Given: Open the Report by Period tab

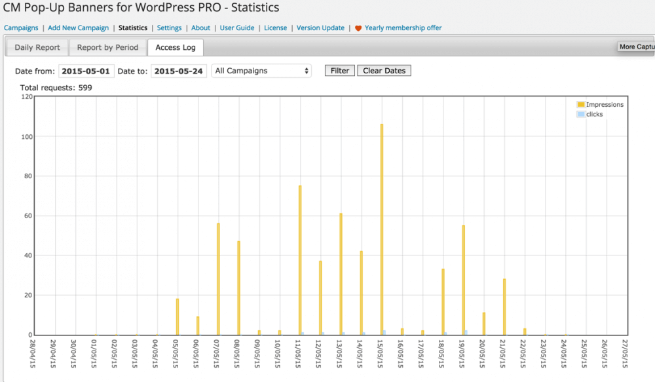Looking at the screenshot, I should coord(107,48).
